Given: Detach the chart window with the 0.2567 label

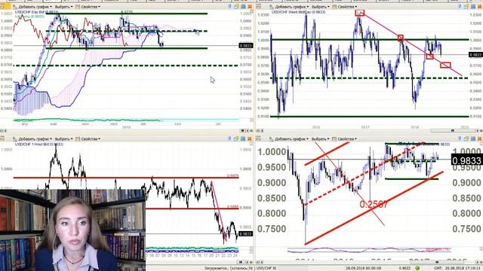Looking at the screenshot, I should [466, 139].
